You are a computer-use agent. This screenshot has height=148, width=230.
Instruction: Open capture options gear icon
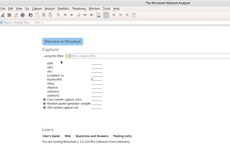(x=23, y=15)
